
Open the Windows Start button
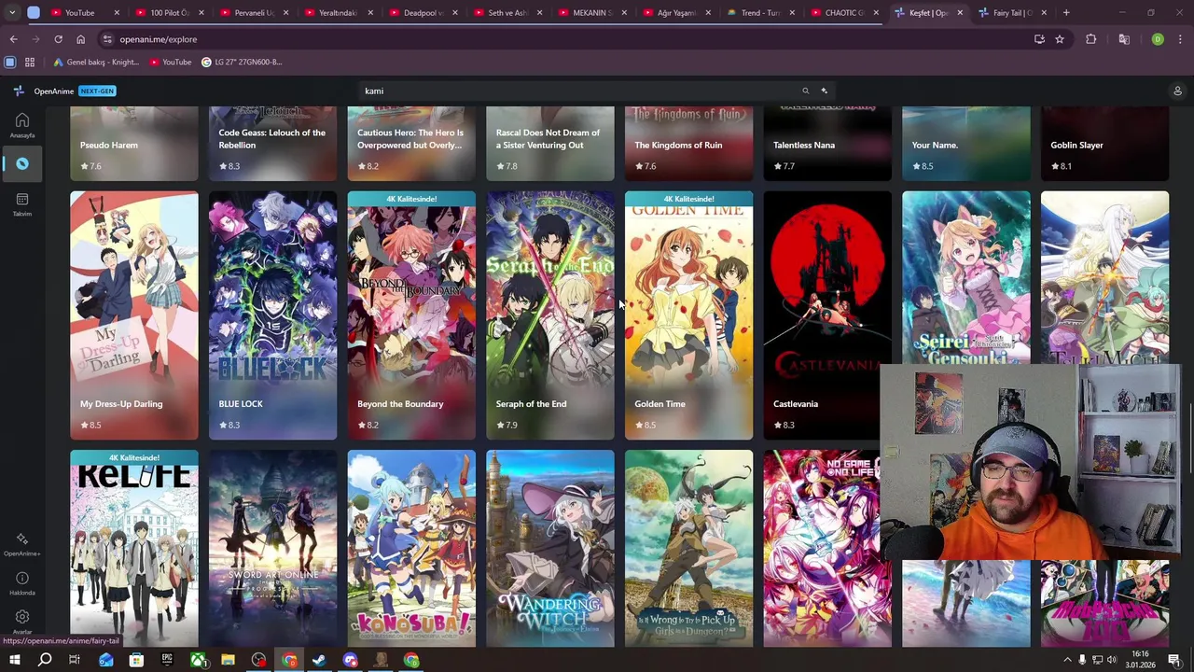click(x=14, y=660)
